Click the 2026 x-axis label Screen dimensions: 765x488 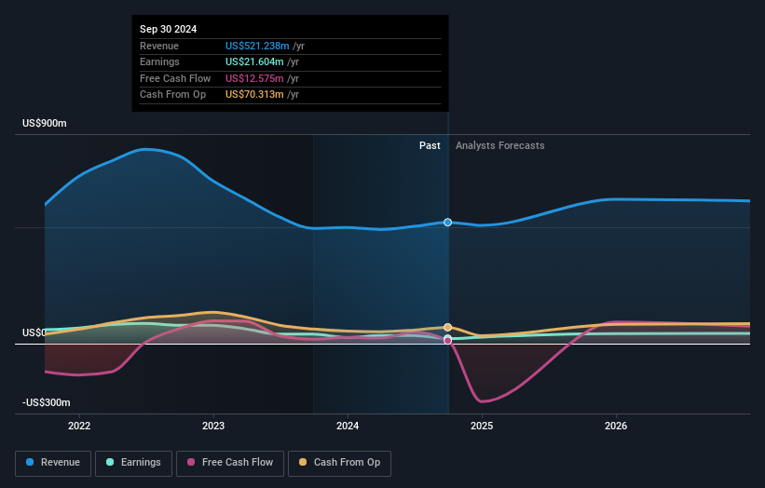[616, 426]
